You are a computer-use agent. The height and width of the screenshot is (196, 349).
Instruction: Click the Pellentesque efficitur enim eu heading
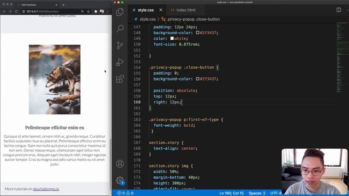55,127
